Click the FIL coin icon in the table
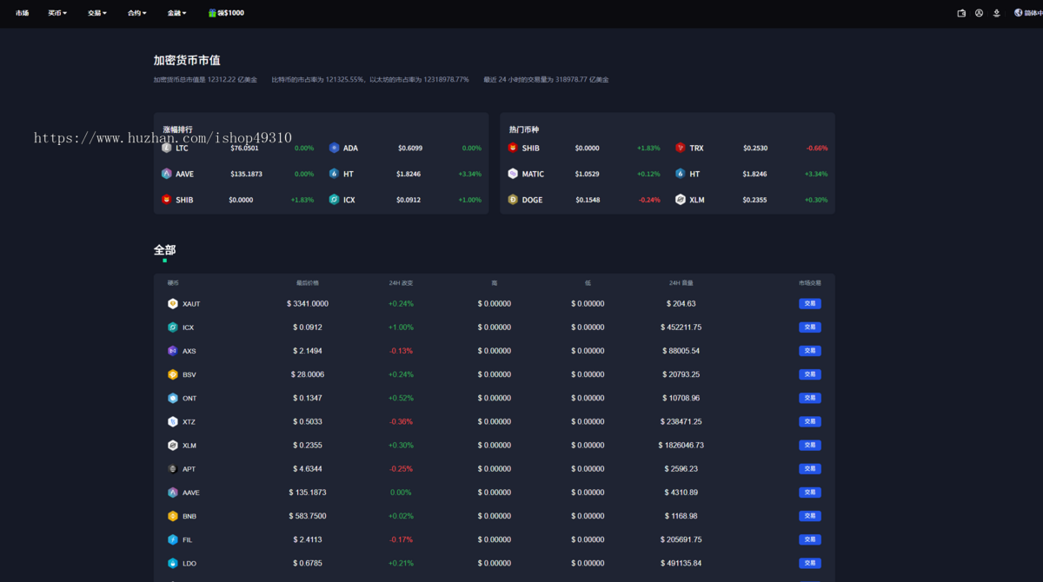The height and width of the screenshot is (582, 1043). tap(173, 539)
